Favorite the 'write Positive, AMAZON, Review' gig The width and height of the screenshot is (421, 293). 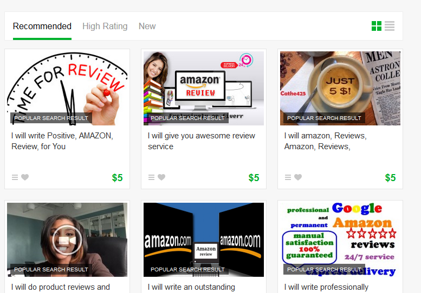(25, 177)
